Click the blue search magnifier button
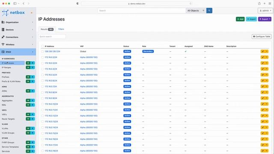The width and height of the screenshot is (274, 154). pos(209,11)
